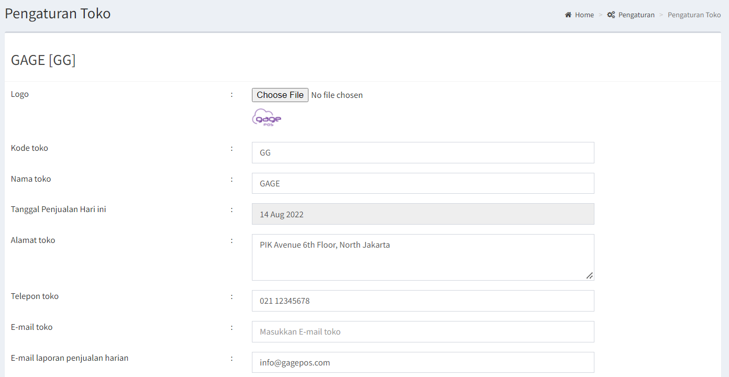Focus the E-mail laporan penjualan harian field
729x377 pixels.
coord(423,362)
